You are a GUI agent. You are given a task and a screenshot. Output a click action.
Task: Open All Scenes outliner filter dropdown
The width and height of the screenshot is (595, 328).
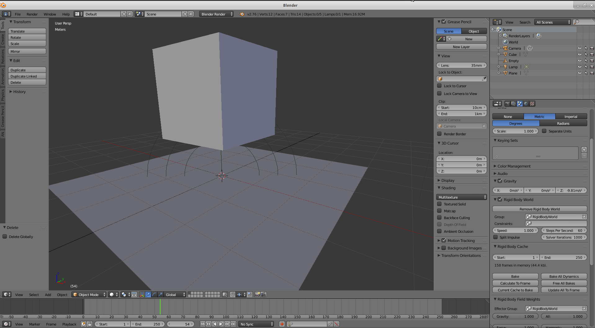[x=552, y=22]
